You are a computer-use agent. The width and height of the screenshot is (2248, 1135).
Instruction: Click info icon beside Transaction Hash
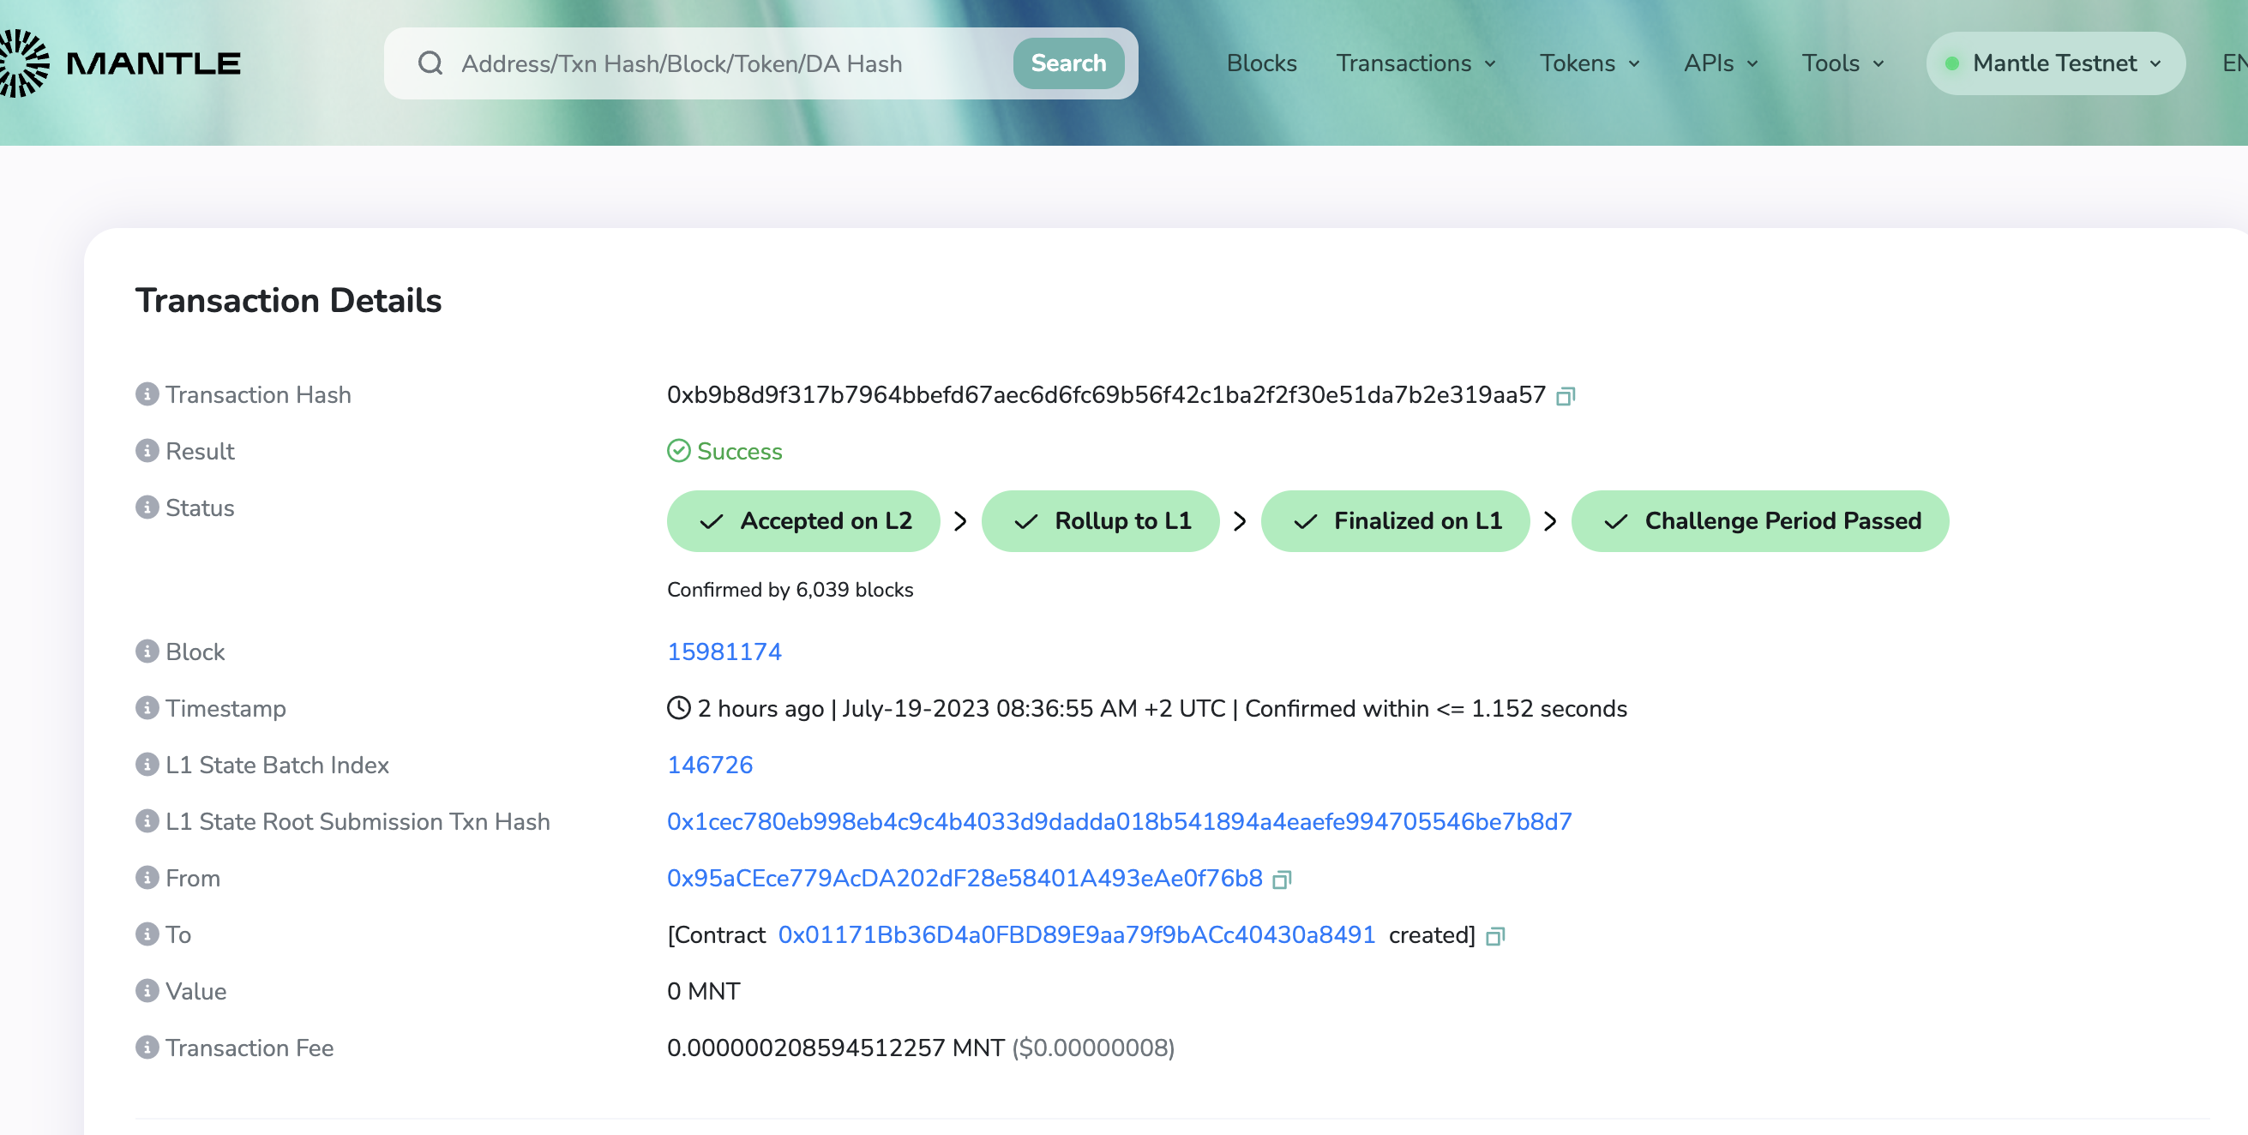(147, 394)
